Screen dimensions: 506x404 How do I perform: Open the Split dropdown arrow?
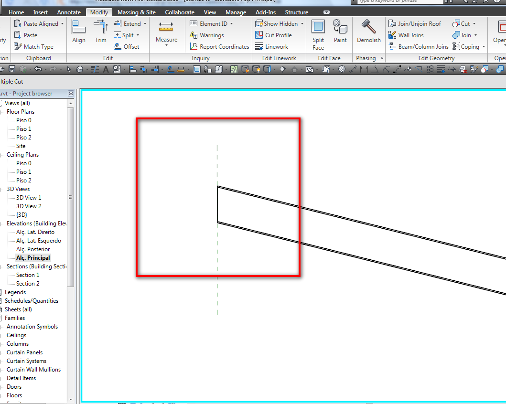coord(138,35)
